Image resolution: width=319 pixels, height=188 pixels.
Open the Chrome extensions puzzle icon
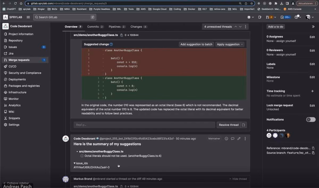click(276, 3)
